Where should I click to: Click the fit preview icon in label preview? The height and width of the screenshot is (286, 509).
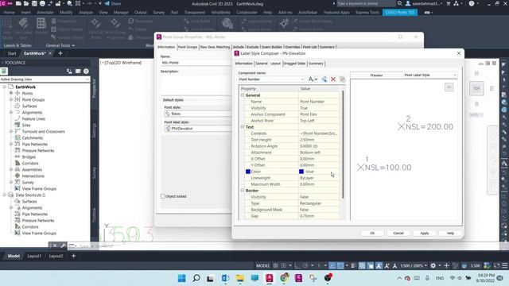click(449, 87)
